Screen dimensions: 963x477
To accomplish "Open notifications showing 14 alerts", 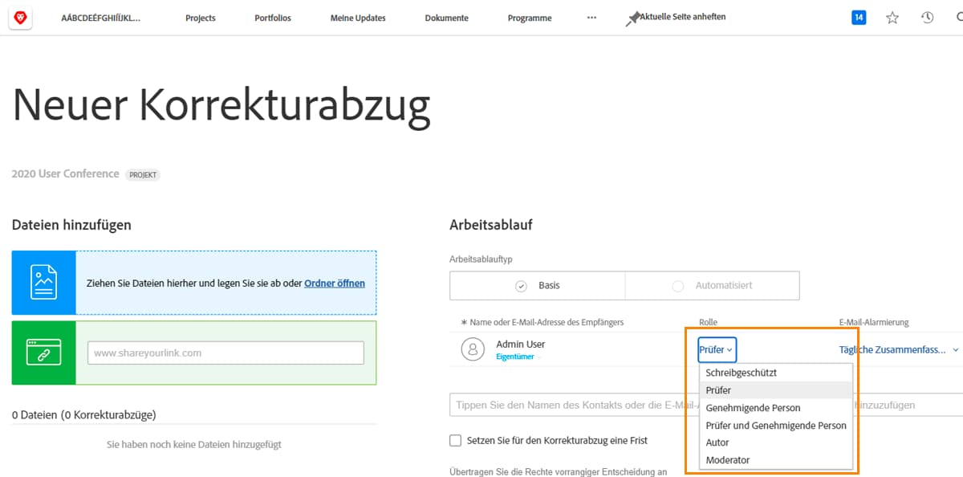I will coord(859,17).
